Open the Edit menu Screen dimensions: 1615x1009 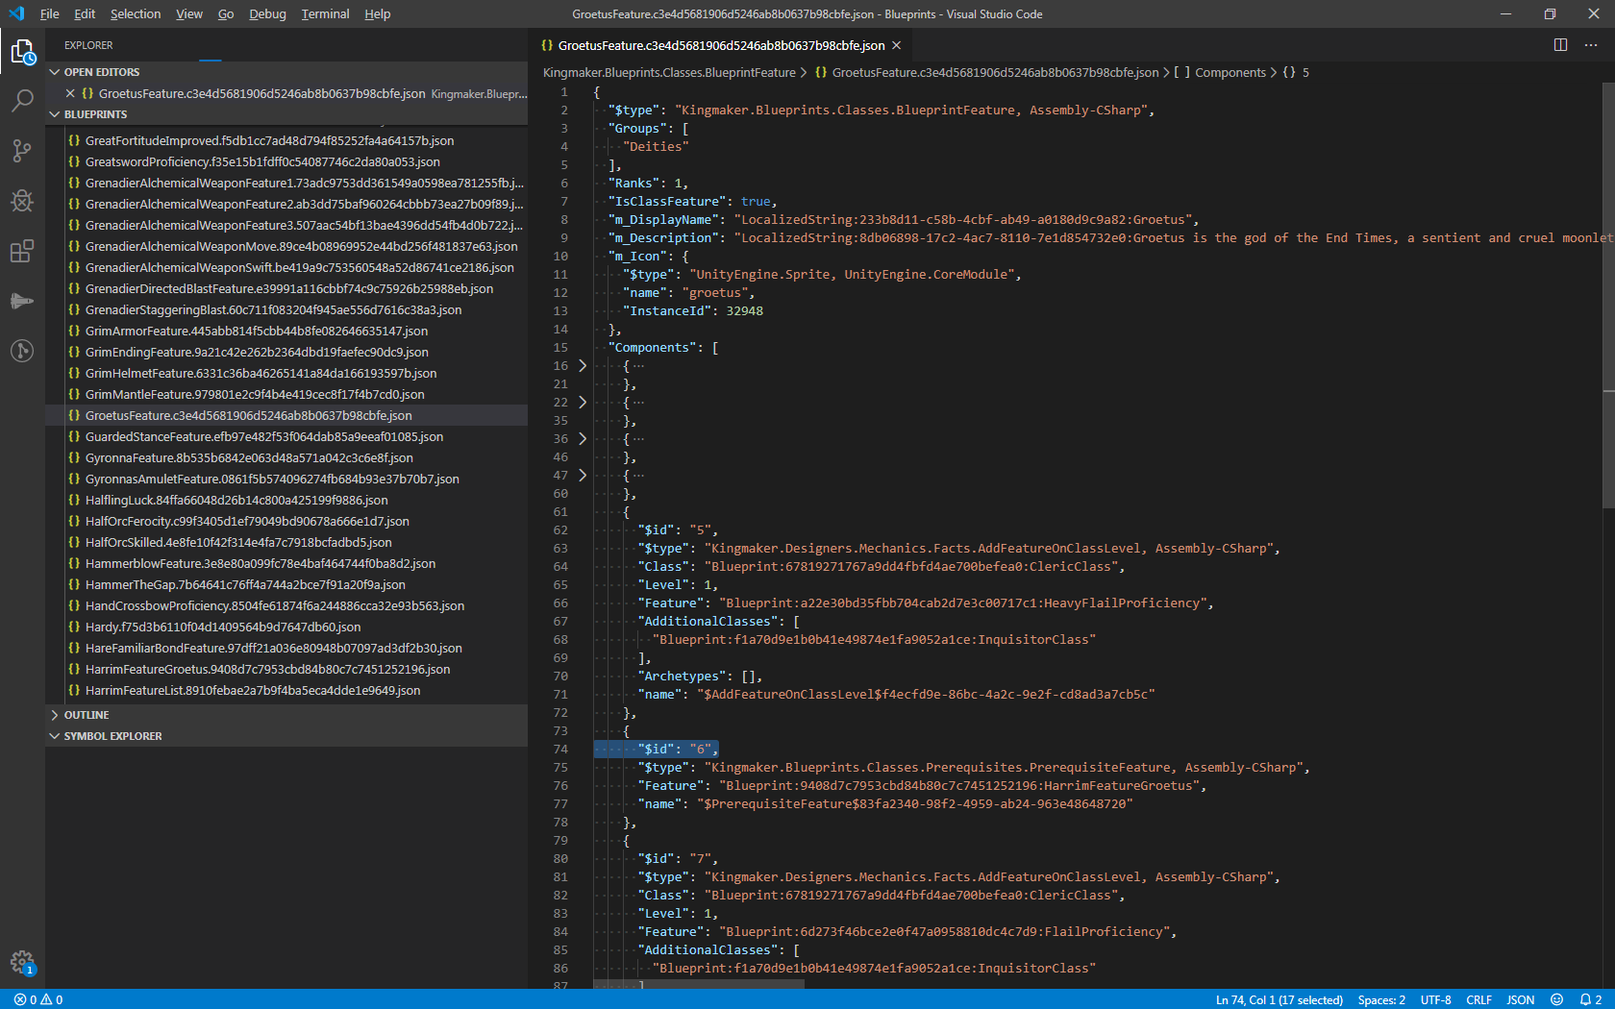coord(85,13)
